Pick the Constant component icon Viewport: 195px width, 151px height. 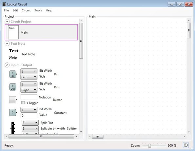[13, 113]
